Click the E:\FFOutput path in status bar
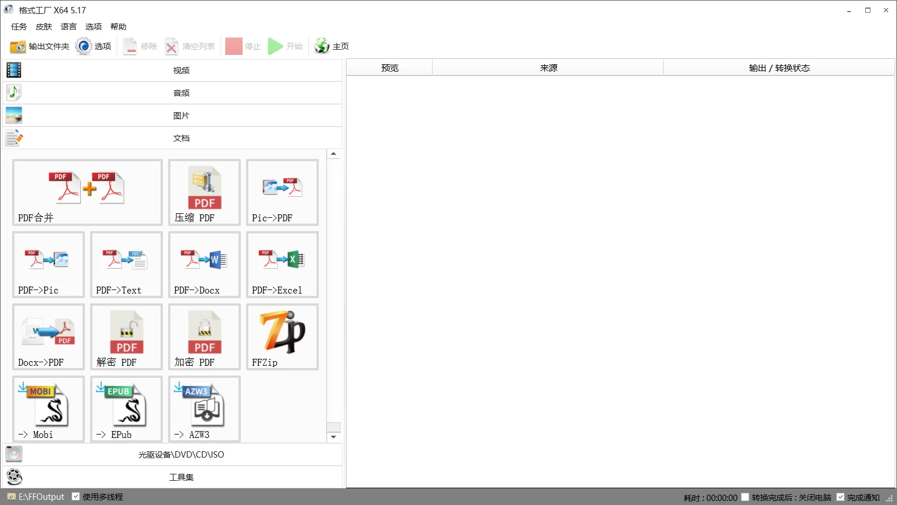 [x=42, y=497]
